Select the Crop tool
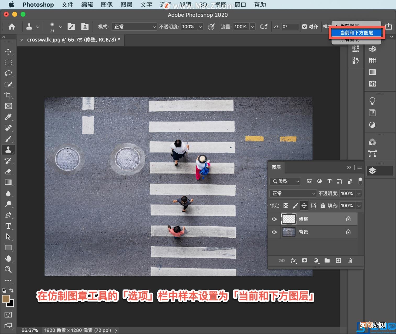 [x=8, y=95]
